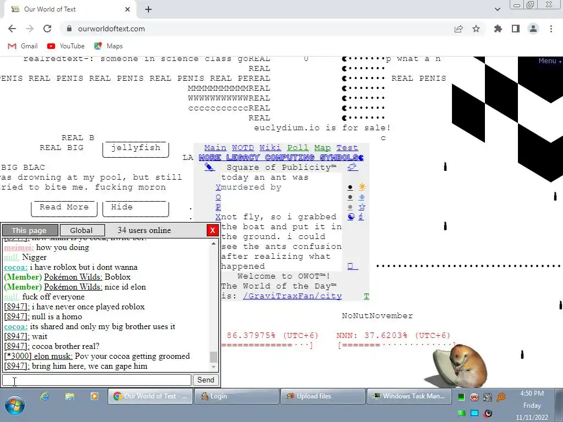Viewport: 563px width, 422px height.
Task: Click Pokémon Wilds username before 'Boblox'
Action: click(x=73, y=277)
